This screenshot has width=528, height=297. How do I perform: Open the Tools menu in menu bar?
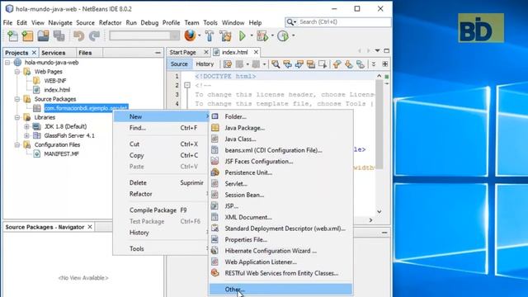coord(210,22)
